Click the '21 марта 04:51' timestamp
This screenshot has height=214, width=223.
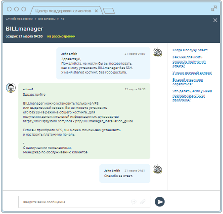tap(135, 171)
